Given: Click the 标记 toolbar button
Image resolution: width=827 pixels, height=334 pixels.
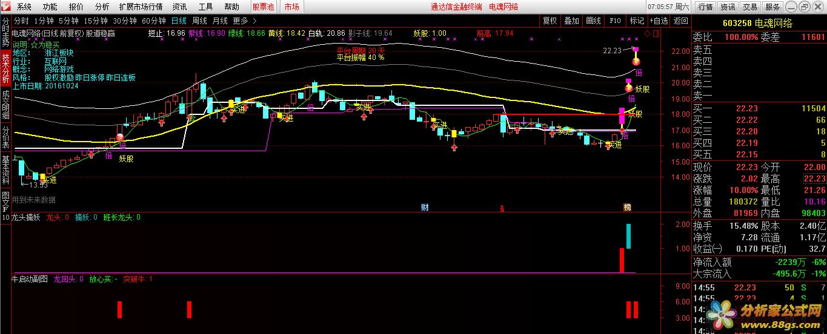Looking at the screenshot, I should 637,21.
